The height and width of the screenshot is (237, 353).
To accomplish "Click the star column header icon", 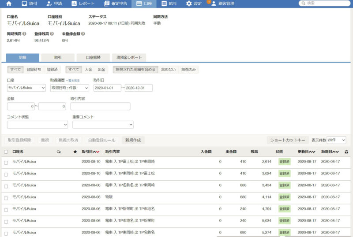I will click(75, 152).
